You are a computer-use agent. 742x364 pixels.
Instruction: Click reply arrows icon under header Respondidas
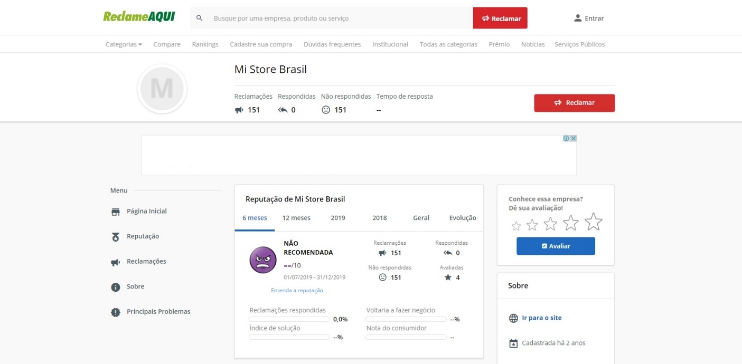click(x=283, y=110)
